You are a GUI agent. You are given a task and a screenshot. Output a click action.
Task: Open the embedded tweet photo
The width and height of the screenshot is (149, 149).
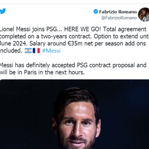(74, 114)
